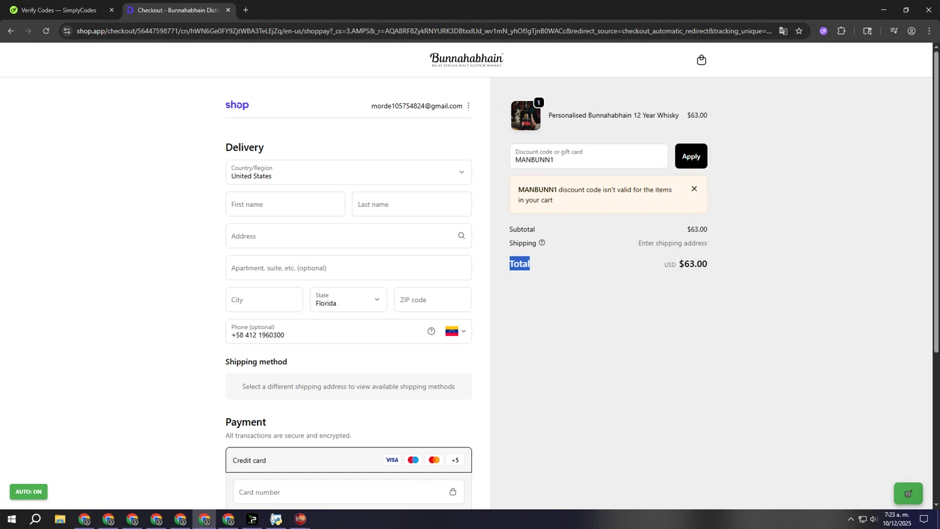Viewport: 940px width, 529px height.
Task: Toggle the AUTO: ON button
Action: [28, 492]
